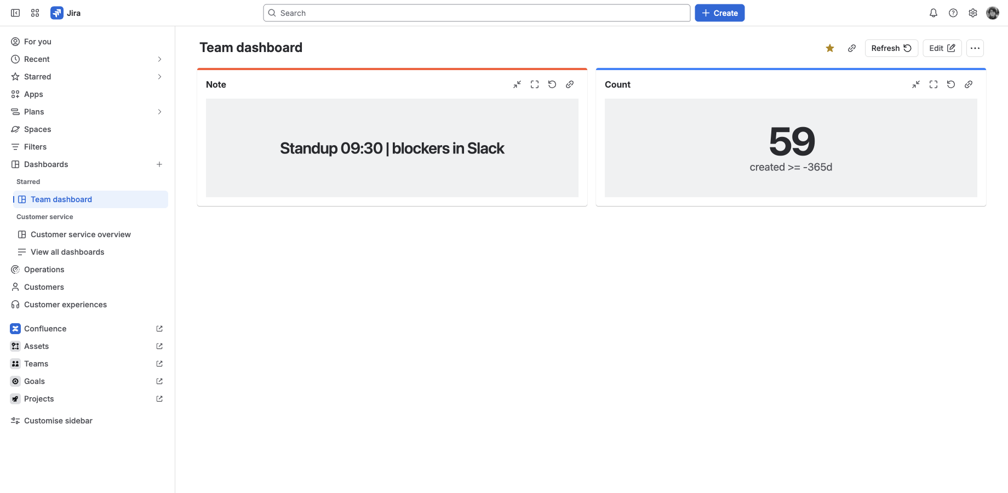Open the app switcher grid icon
Image resolution: width=1008 pixels, height=493 pixels.
(x=35, y=13)
